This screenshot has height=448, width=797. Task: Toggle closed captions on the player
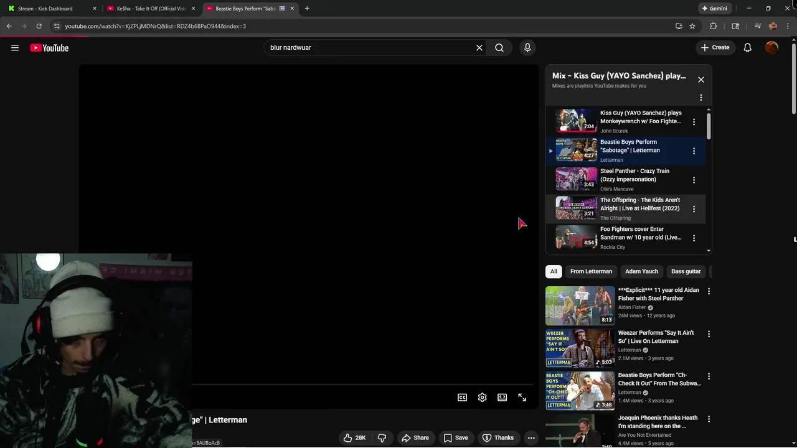462,398
